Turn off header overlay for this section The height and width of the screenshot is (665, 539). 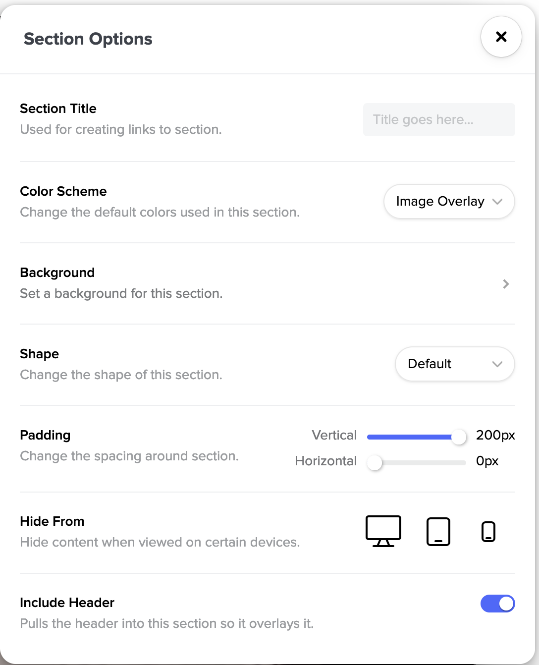click(x=497, y=604)
